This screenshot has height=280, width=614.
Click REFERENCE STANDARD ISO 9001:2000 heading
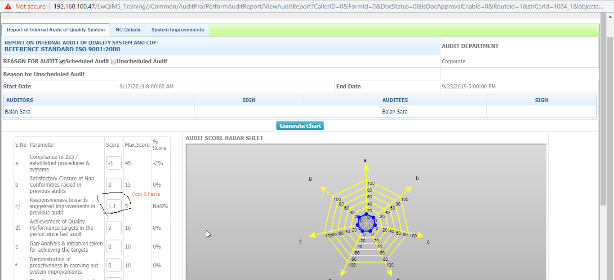pyautogui.click(x=62, y=49)
